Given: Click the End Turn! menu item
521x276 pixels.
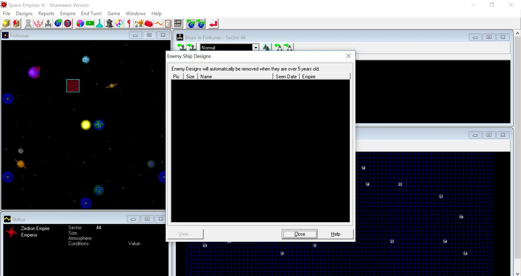Looking at the screenshot, I should 91,13.
